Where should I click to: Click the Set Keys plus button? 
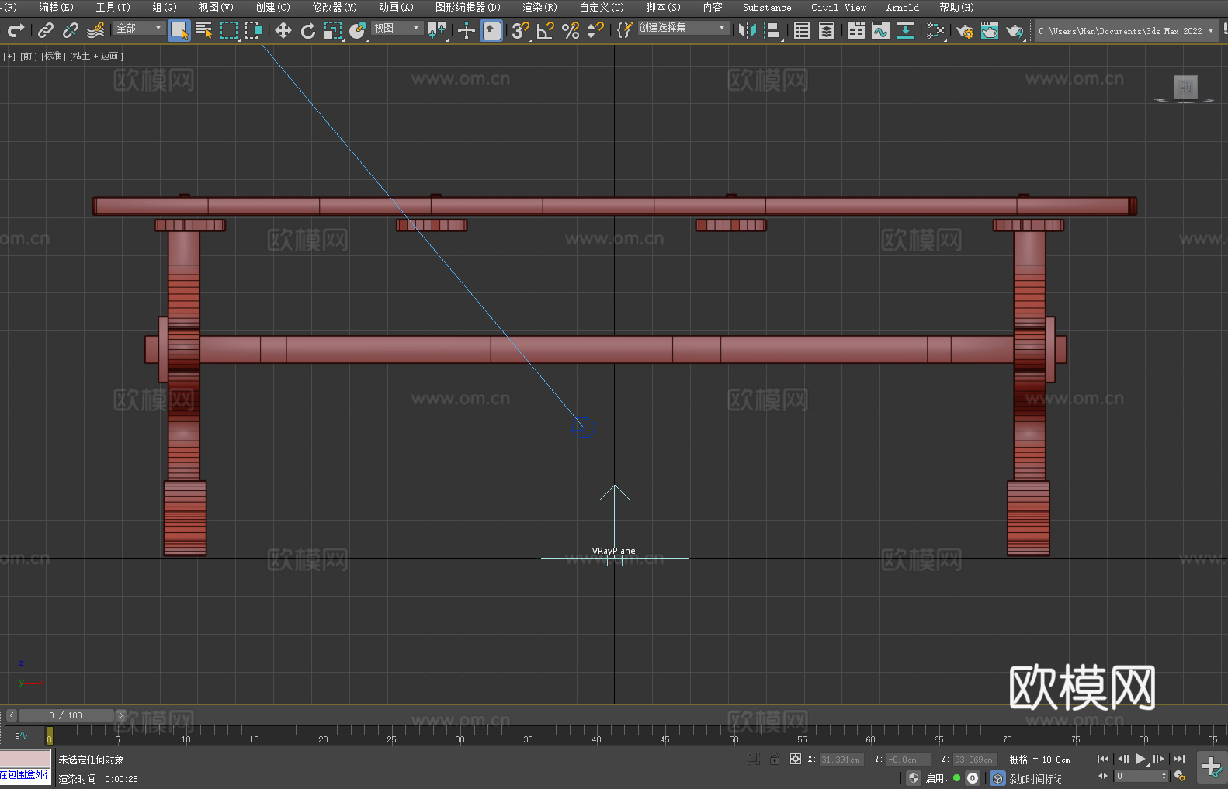(x=1212, y=767)
